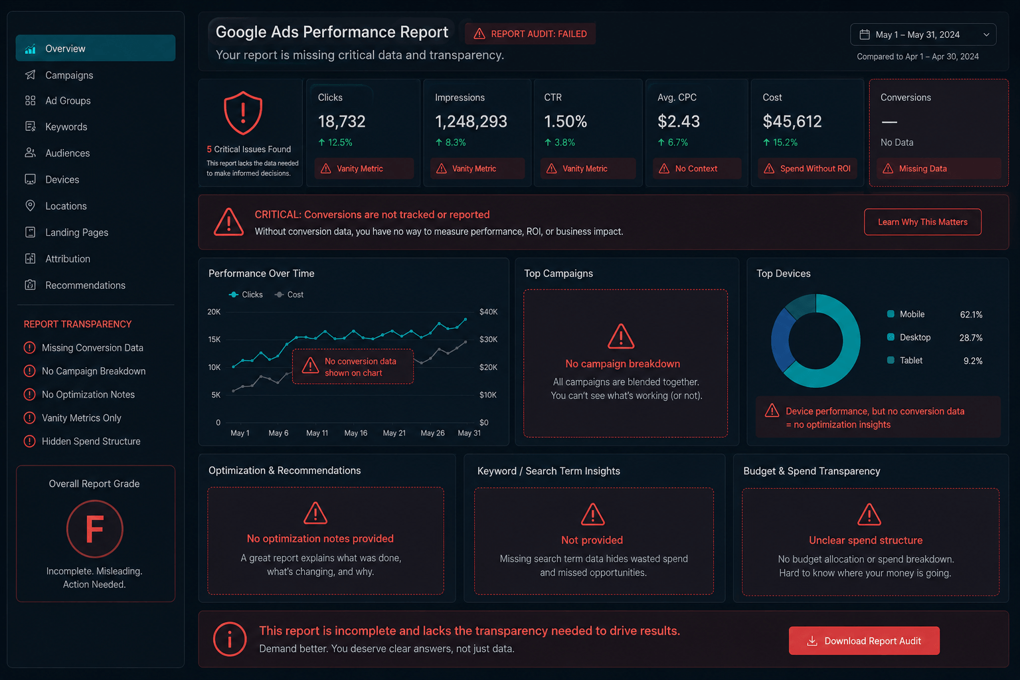Click the 18,732 clicks value
This screenshot has height=680, width=1020.
point(341,122)
